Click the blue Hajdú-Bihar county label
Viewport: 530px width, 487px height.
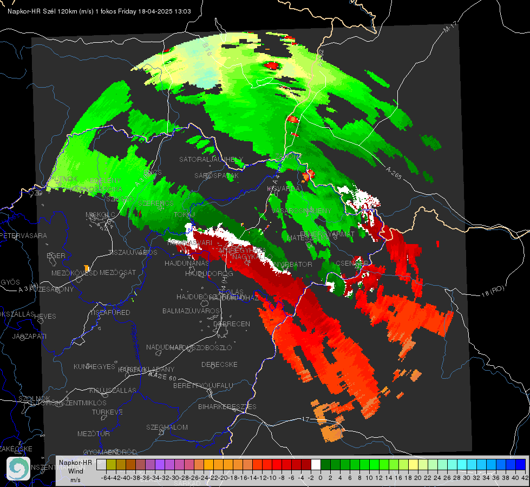(x=135, y=343)
